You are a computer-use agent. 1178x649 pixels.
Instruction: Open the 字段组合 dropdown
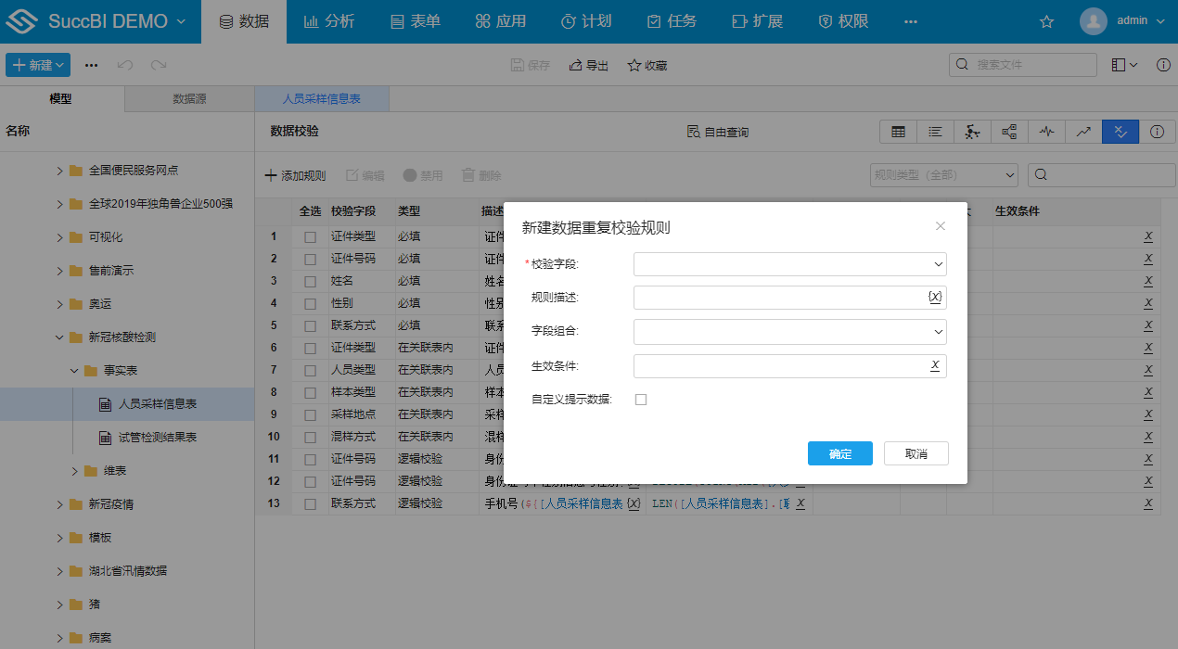pyautogui.click(x=789, y=331)
